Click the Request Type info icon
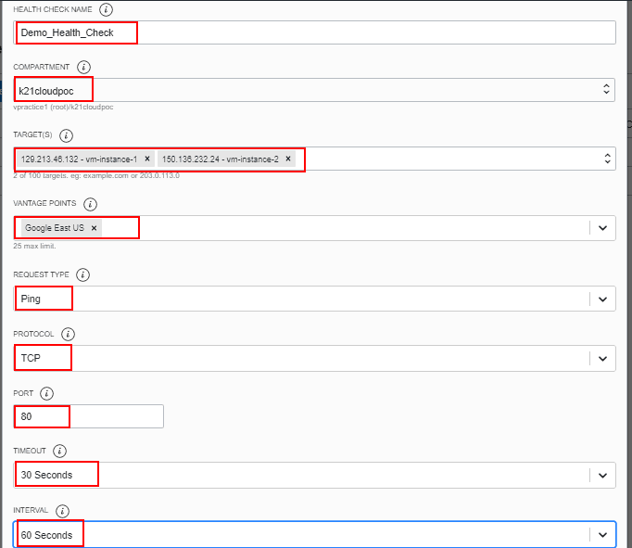The height and width of the screenshot is (548, 632). click(82, 275)
